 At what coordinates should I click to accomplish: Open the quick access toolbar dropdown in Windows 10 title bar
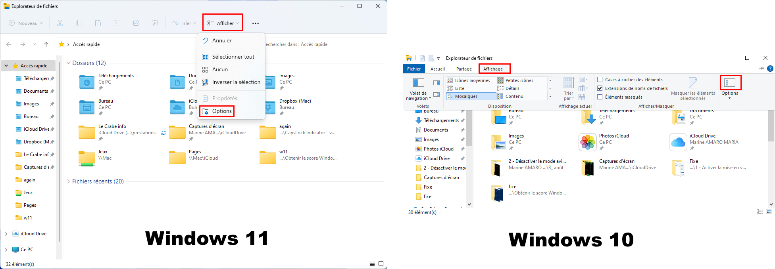click(x=438, y=58)
